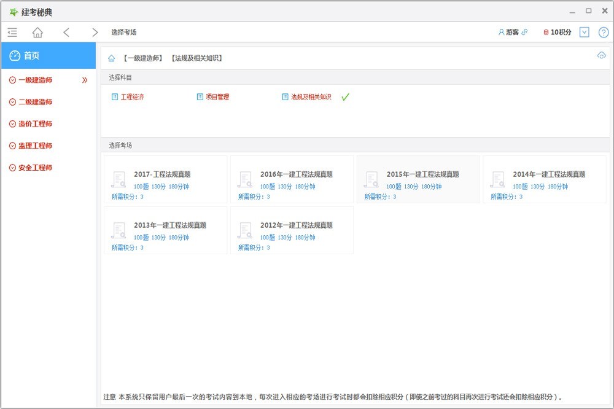Click the question-mark help icon
Image resolution: width=614 pixels, height=409 pixels.
(x=604, y=32)
